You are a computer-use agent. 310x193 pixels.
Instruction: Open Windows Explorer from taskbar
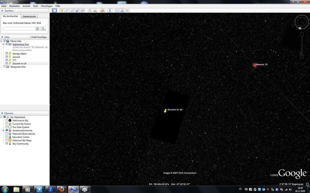(x=16, y=189)
